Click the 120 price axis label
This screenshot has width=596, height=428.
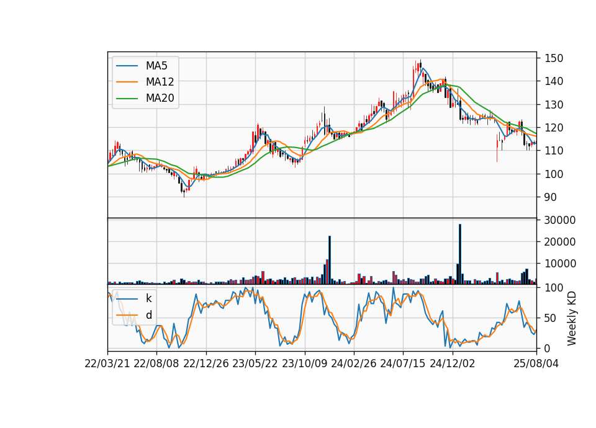(554, 128)
